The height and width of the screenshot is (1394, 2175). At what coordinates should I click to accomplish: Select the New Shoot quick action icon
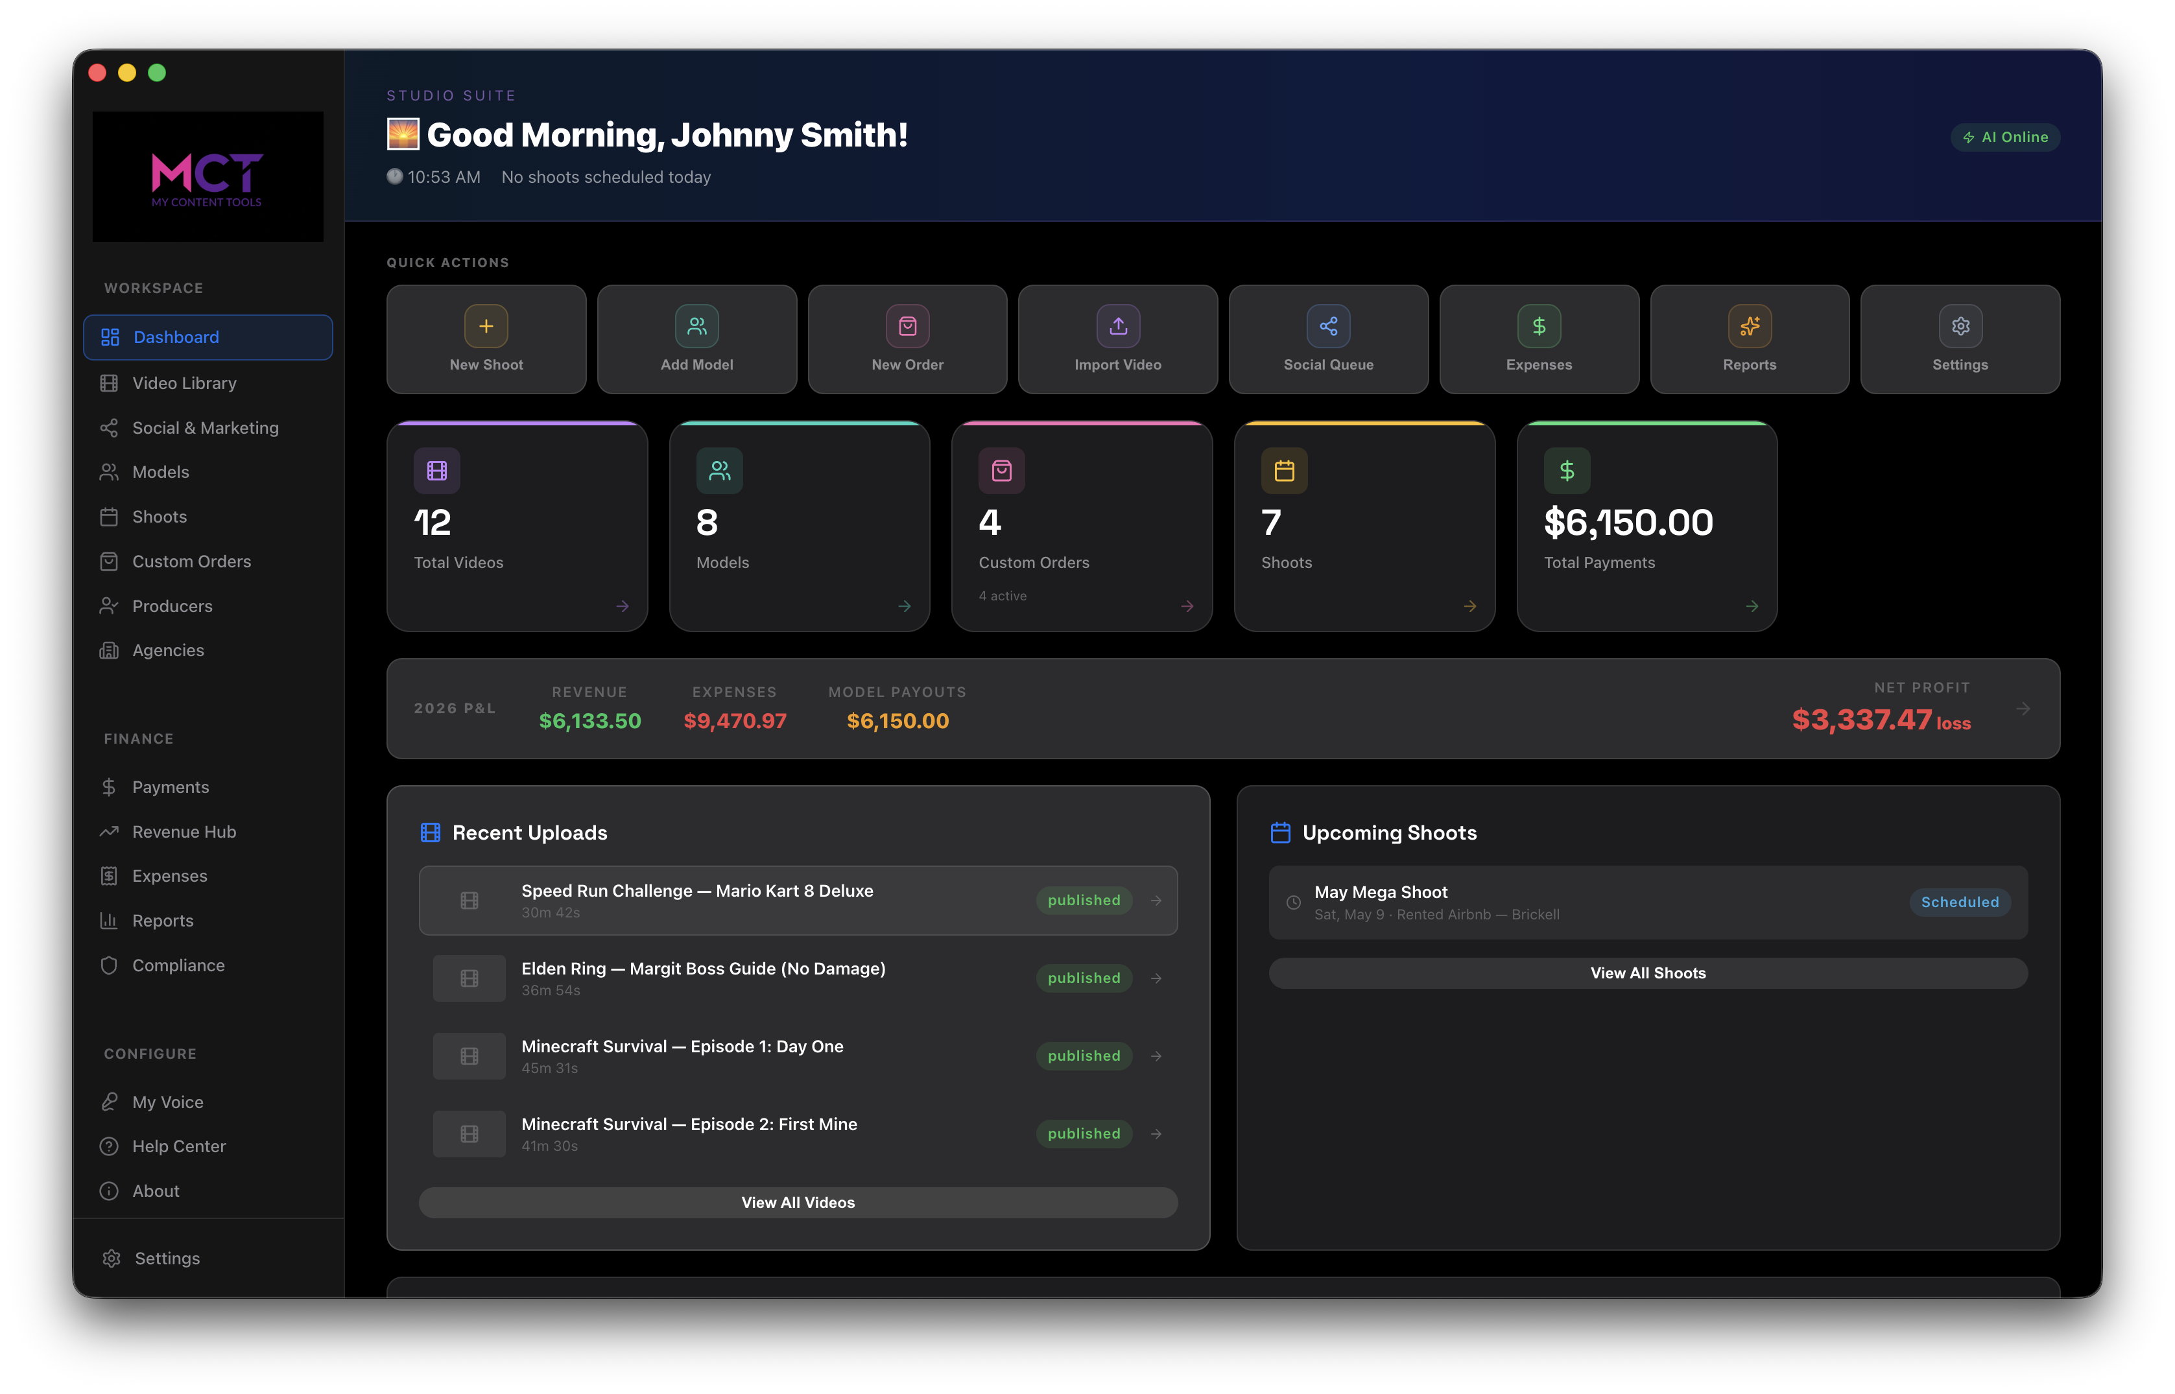[x=486, y=326]
